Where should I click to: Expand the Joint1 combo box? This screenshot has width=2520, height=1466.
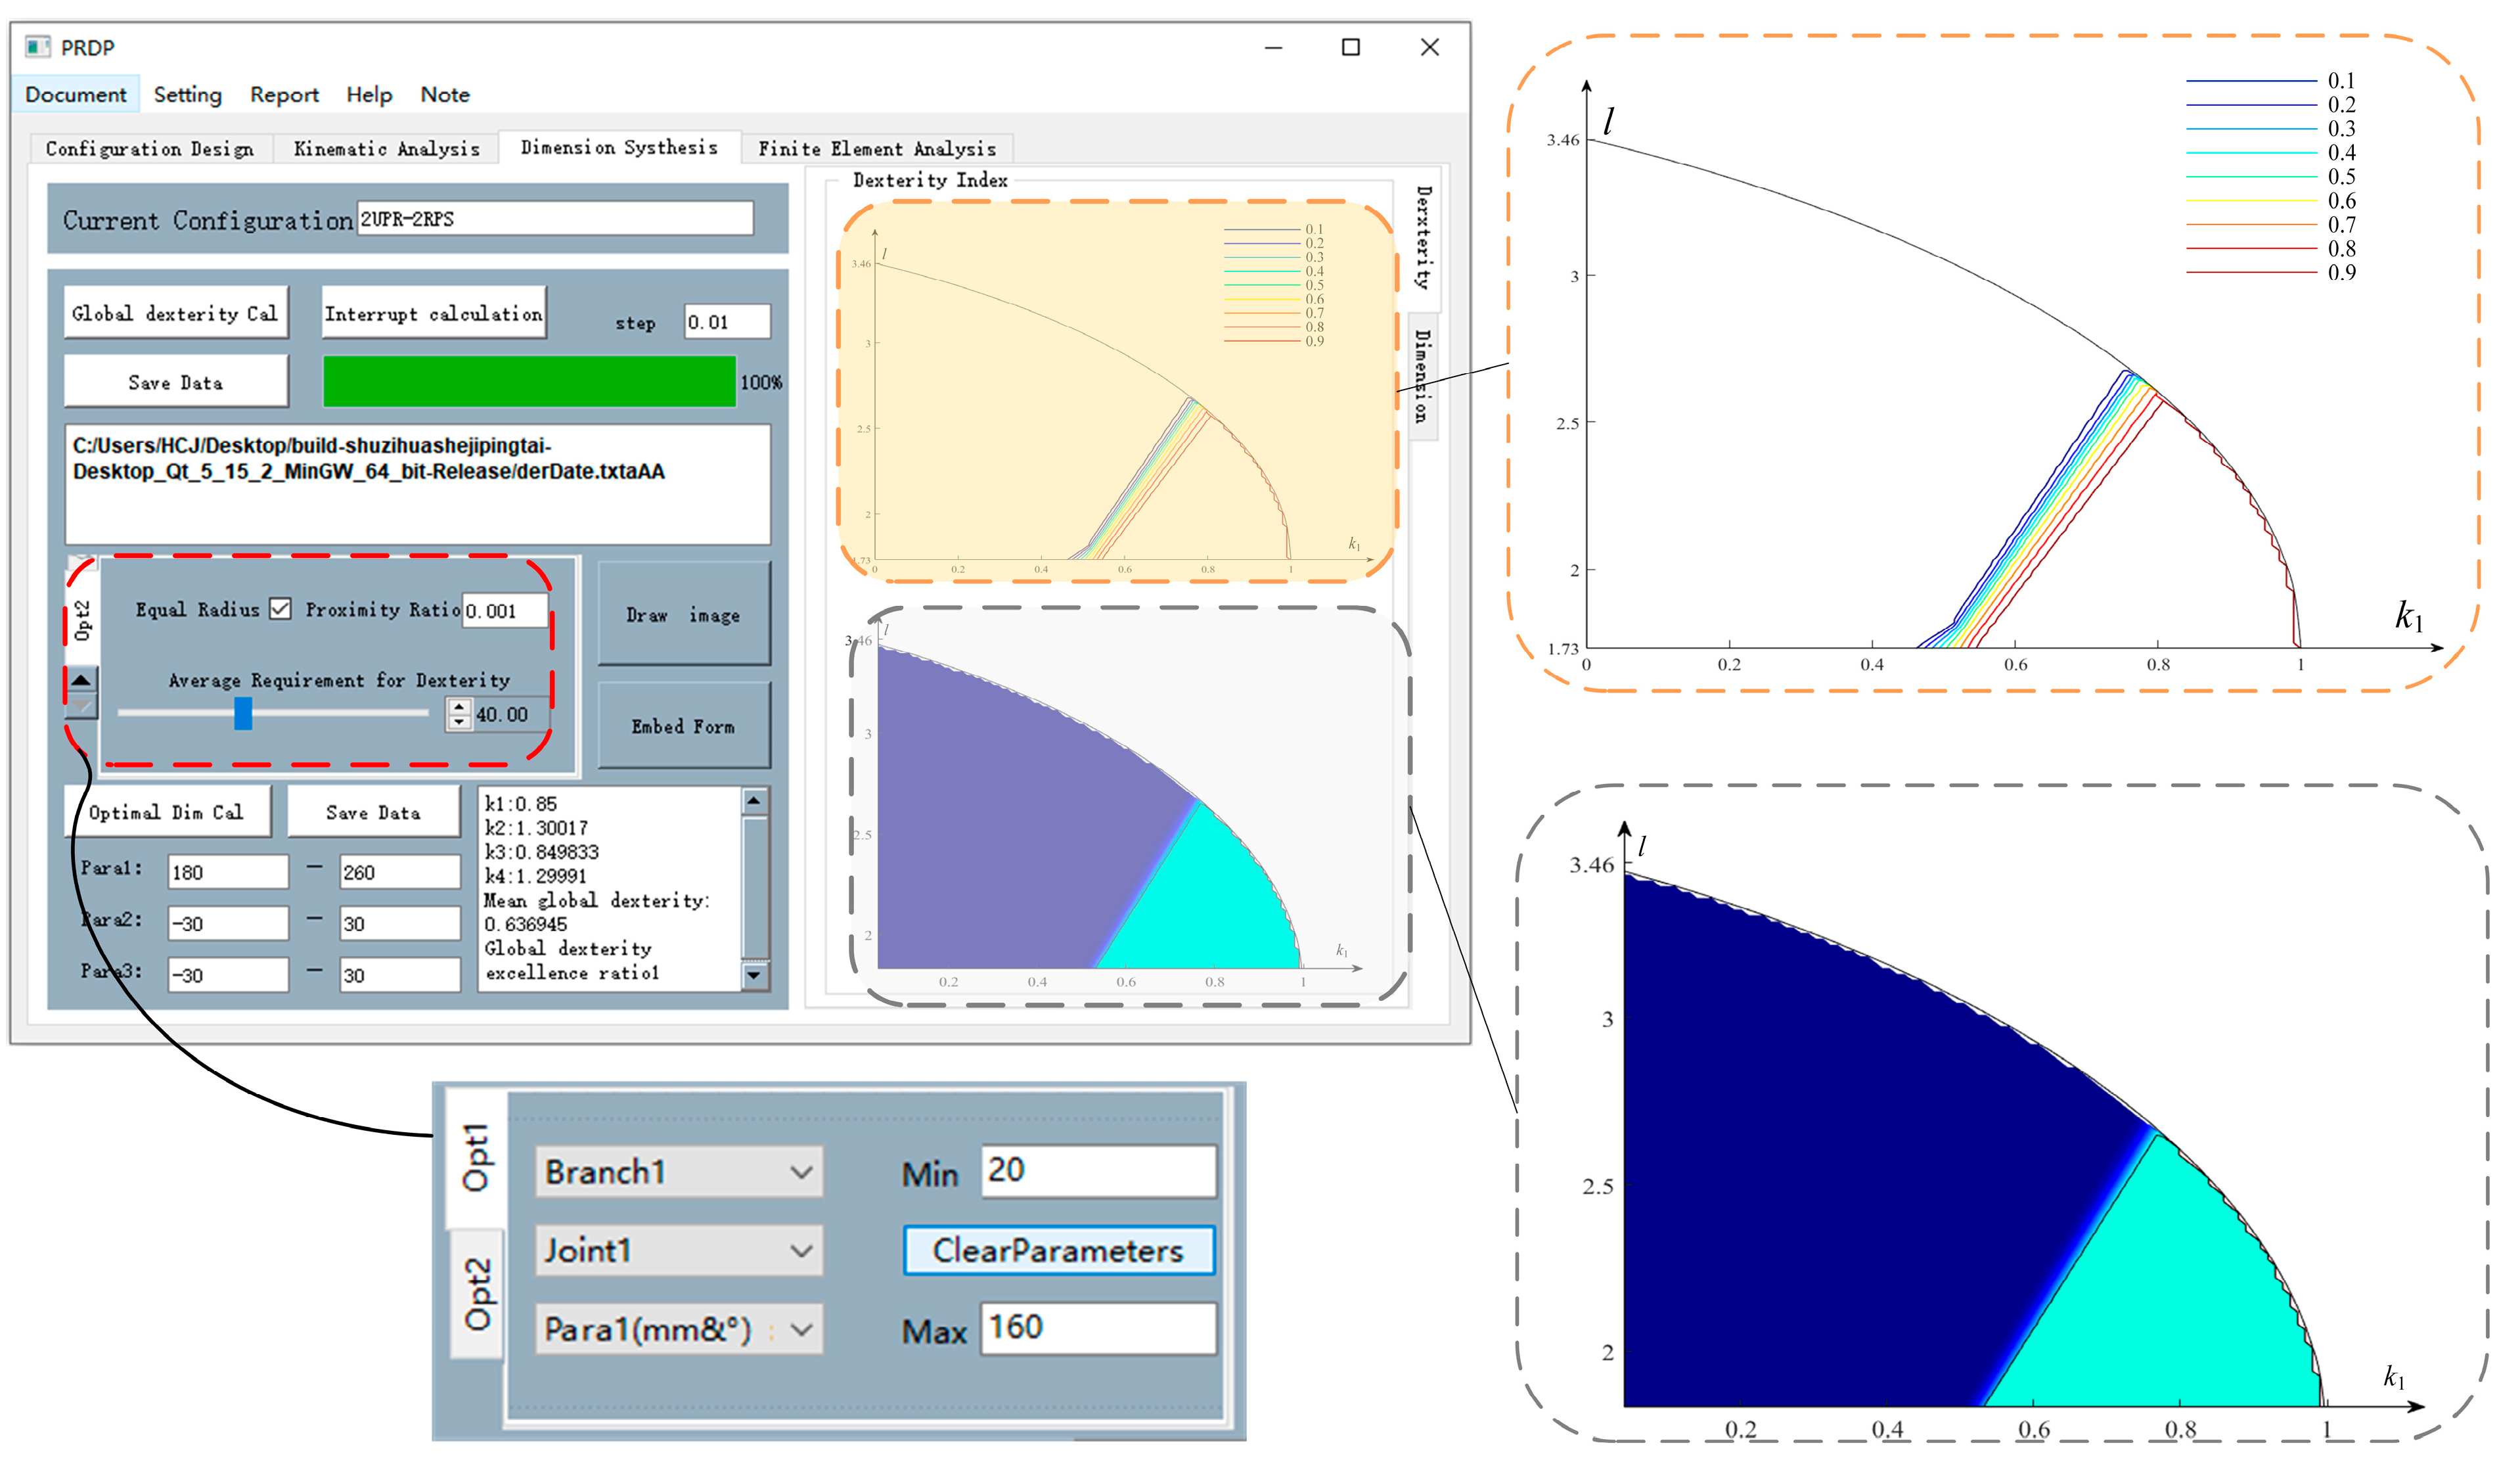point(678,1250)
